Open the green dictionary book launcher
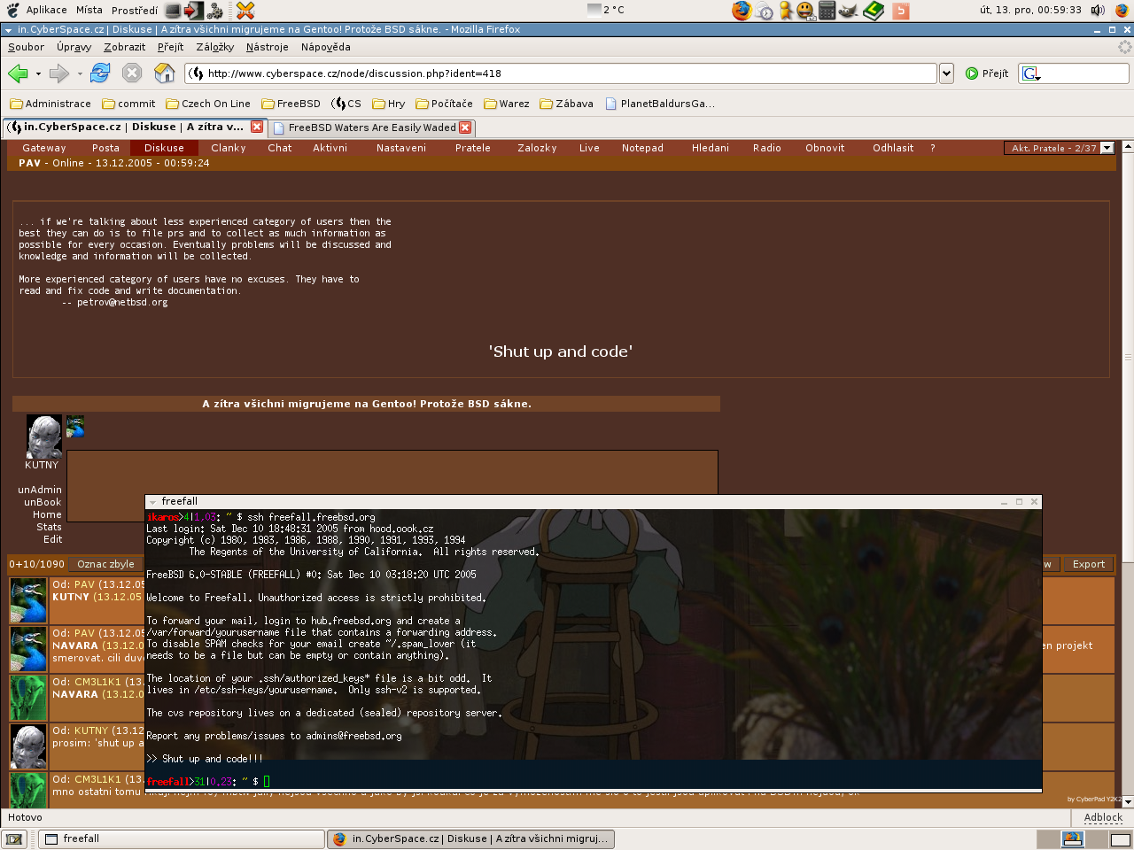The image size is (1134, 850). [874, 11]
